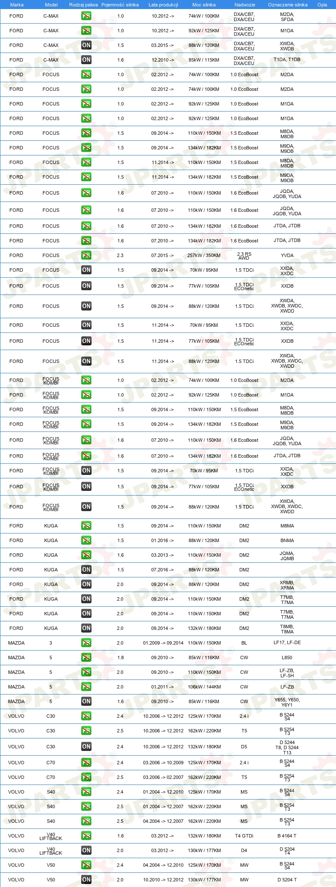Click petrol icon in VOLVO V50 2.4 row
Image resolution: width=336 pixels, height=887 pixels.
pos(86,865)
